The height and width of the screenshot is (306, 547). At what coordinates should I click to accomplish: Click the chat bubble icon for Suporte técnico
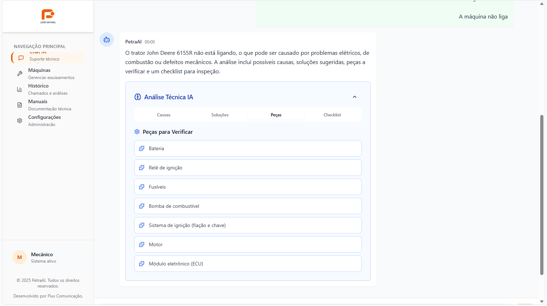(21, 58)
